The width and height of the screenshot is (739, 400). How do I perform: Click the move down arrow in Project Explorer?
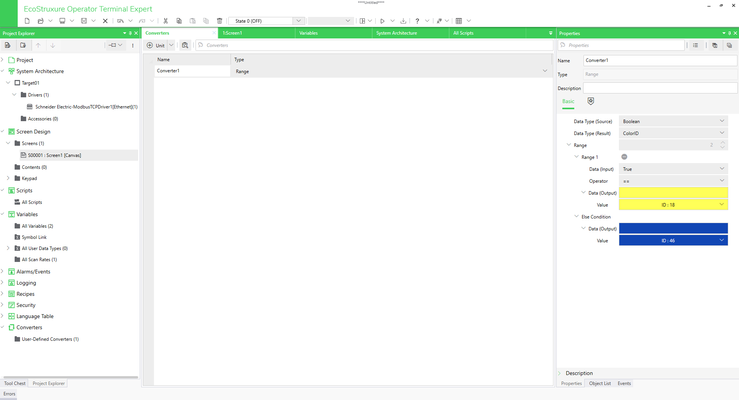click(53, 45)
